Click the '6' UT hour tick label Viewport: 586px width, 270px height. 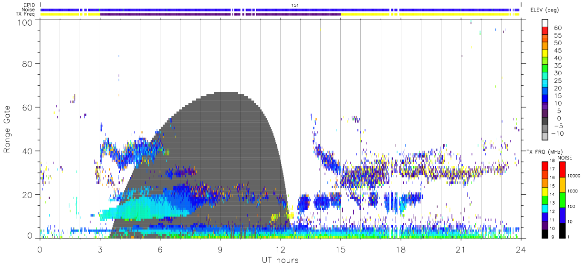coord(160,250)
